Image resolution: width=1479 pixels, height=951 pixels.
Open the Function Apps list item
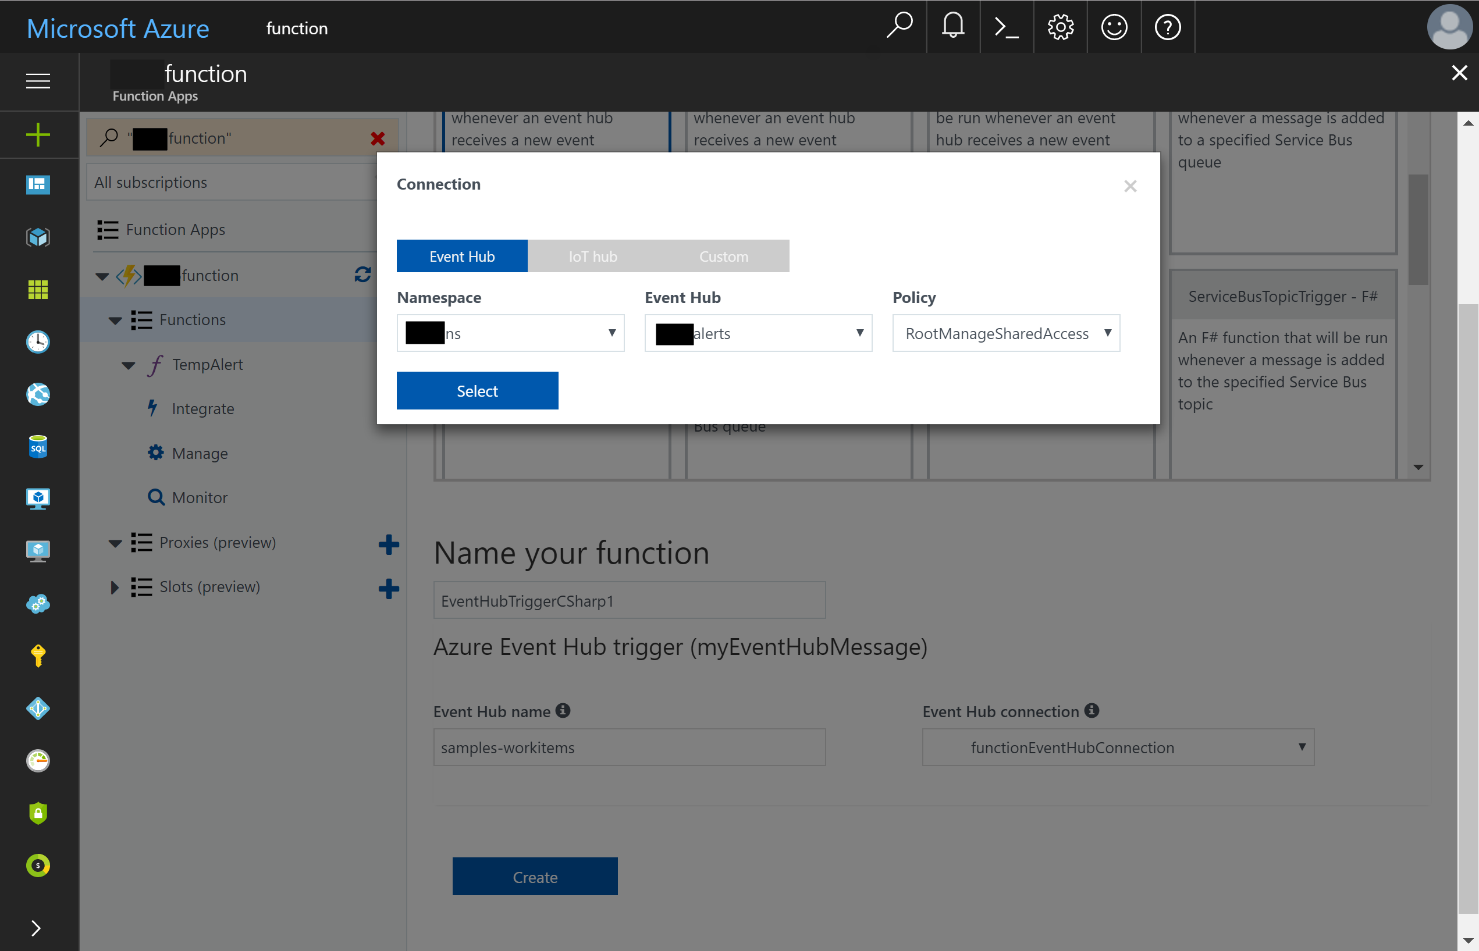pyautogui.click(x=175, y=230)
